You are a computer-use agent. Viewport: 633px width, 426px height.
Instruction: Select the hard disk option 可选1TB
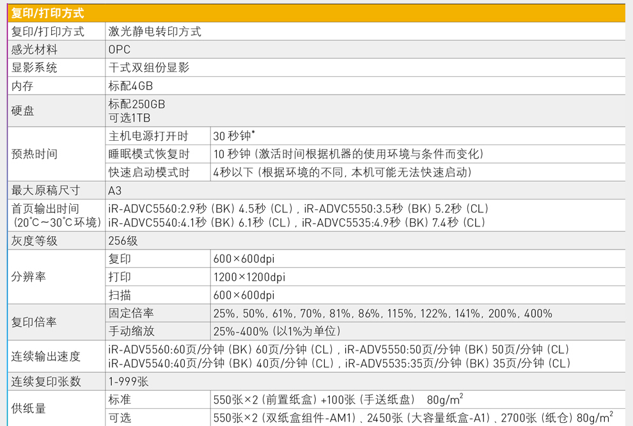[x=130, y=118]
